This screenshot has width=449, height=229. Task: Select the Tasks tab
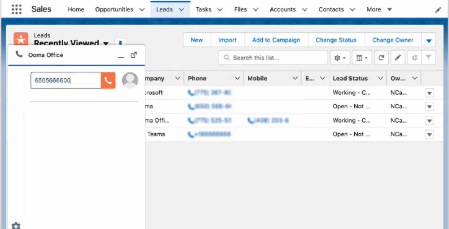(x=203, y=9)
